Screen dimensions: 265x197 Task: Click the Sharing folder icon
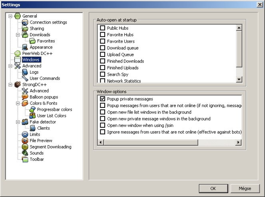(x=25, y=29)
